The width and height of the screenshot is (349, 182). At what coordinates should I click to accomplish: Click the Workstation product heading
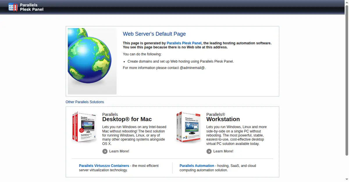tap(223, 119)
